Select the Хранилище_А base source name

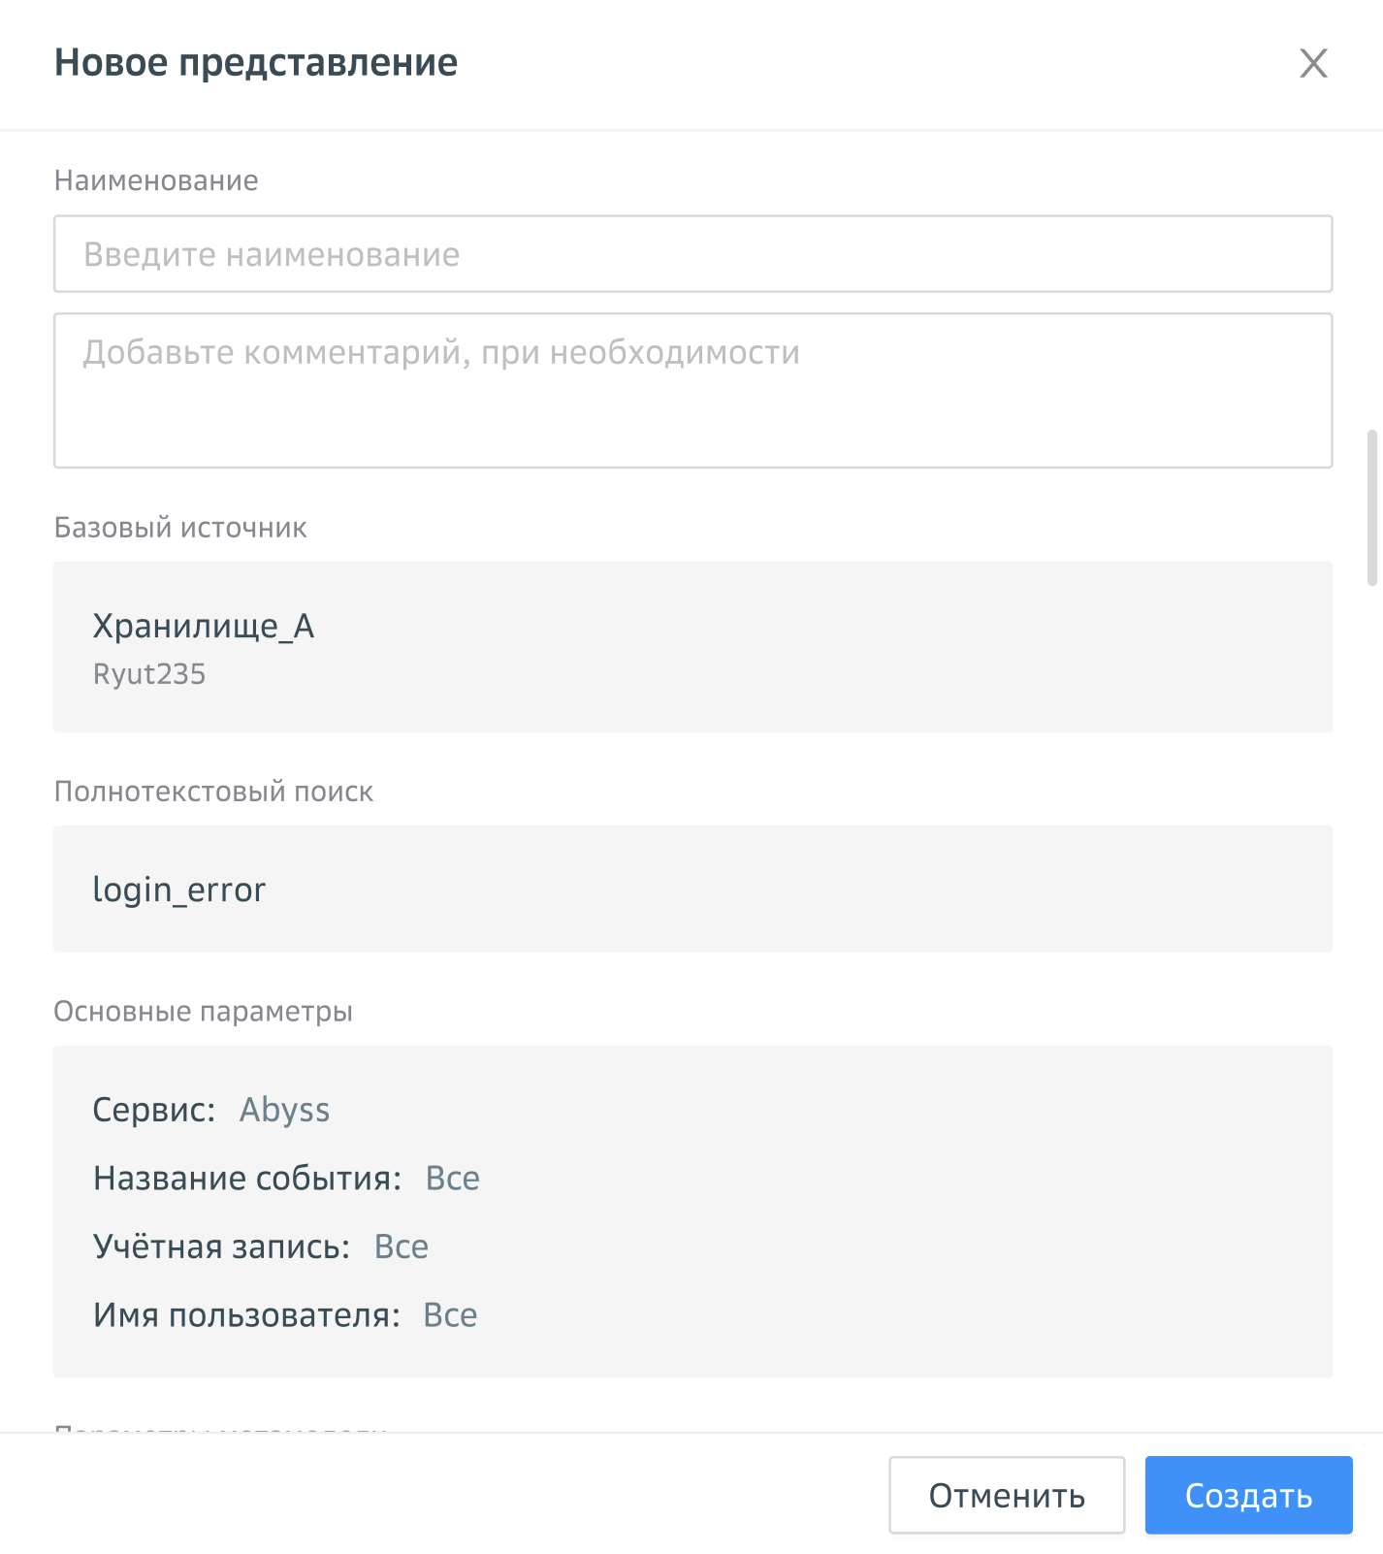(204, 627)
